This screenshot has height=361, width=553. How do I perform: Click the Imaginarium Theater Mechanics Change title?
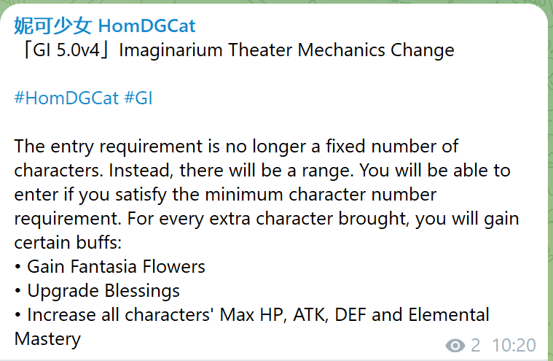coord(286,50)
